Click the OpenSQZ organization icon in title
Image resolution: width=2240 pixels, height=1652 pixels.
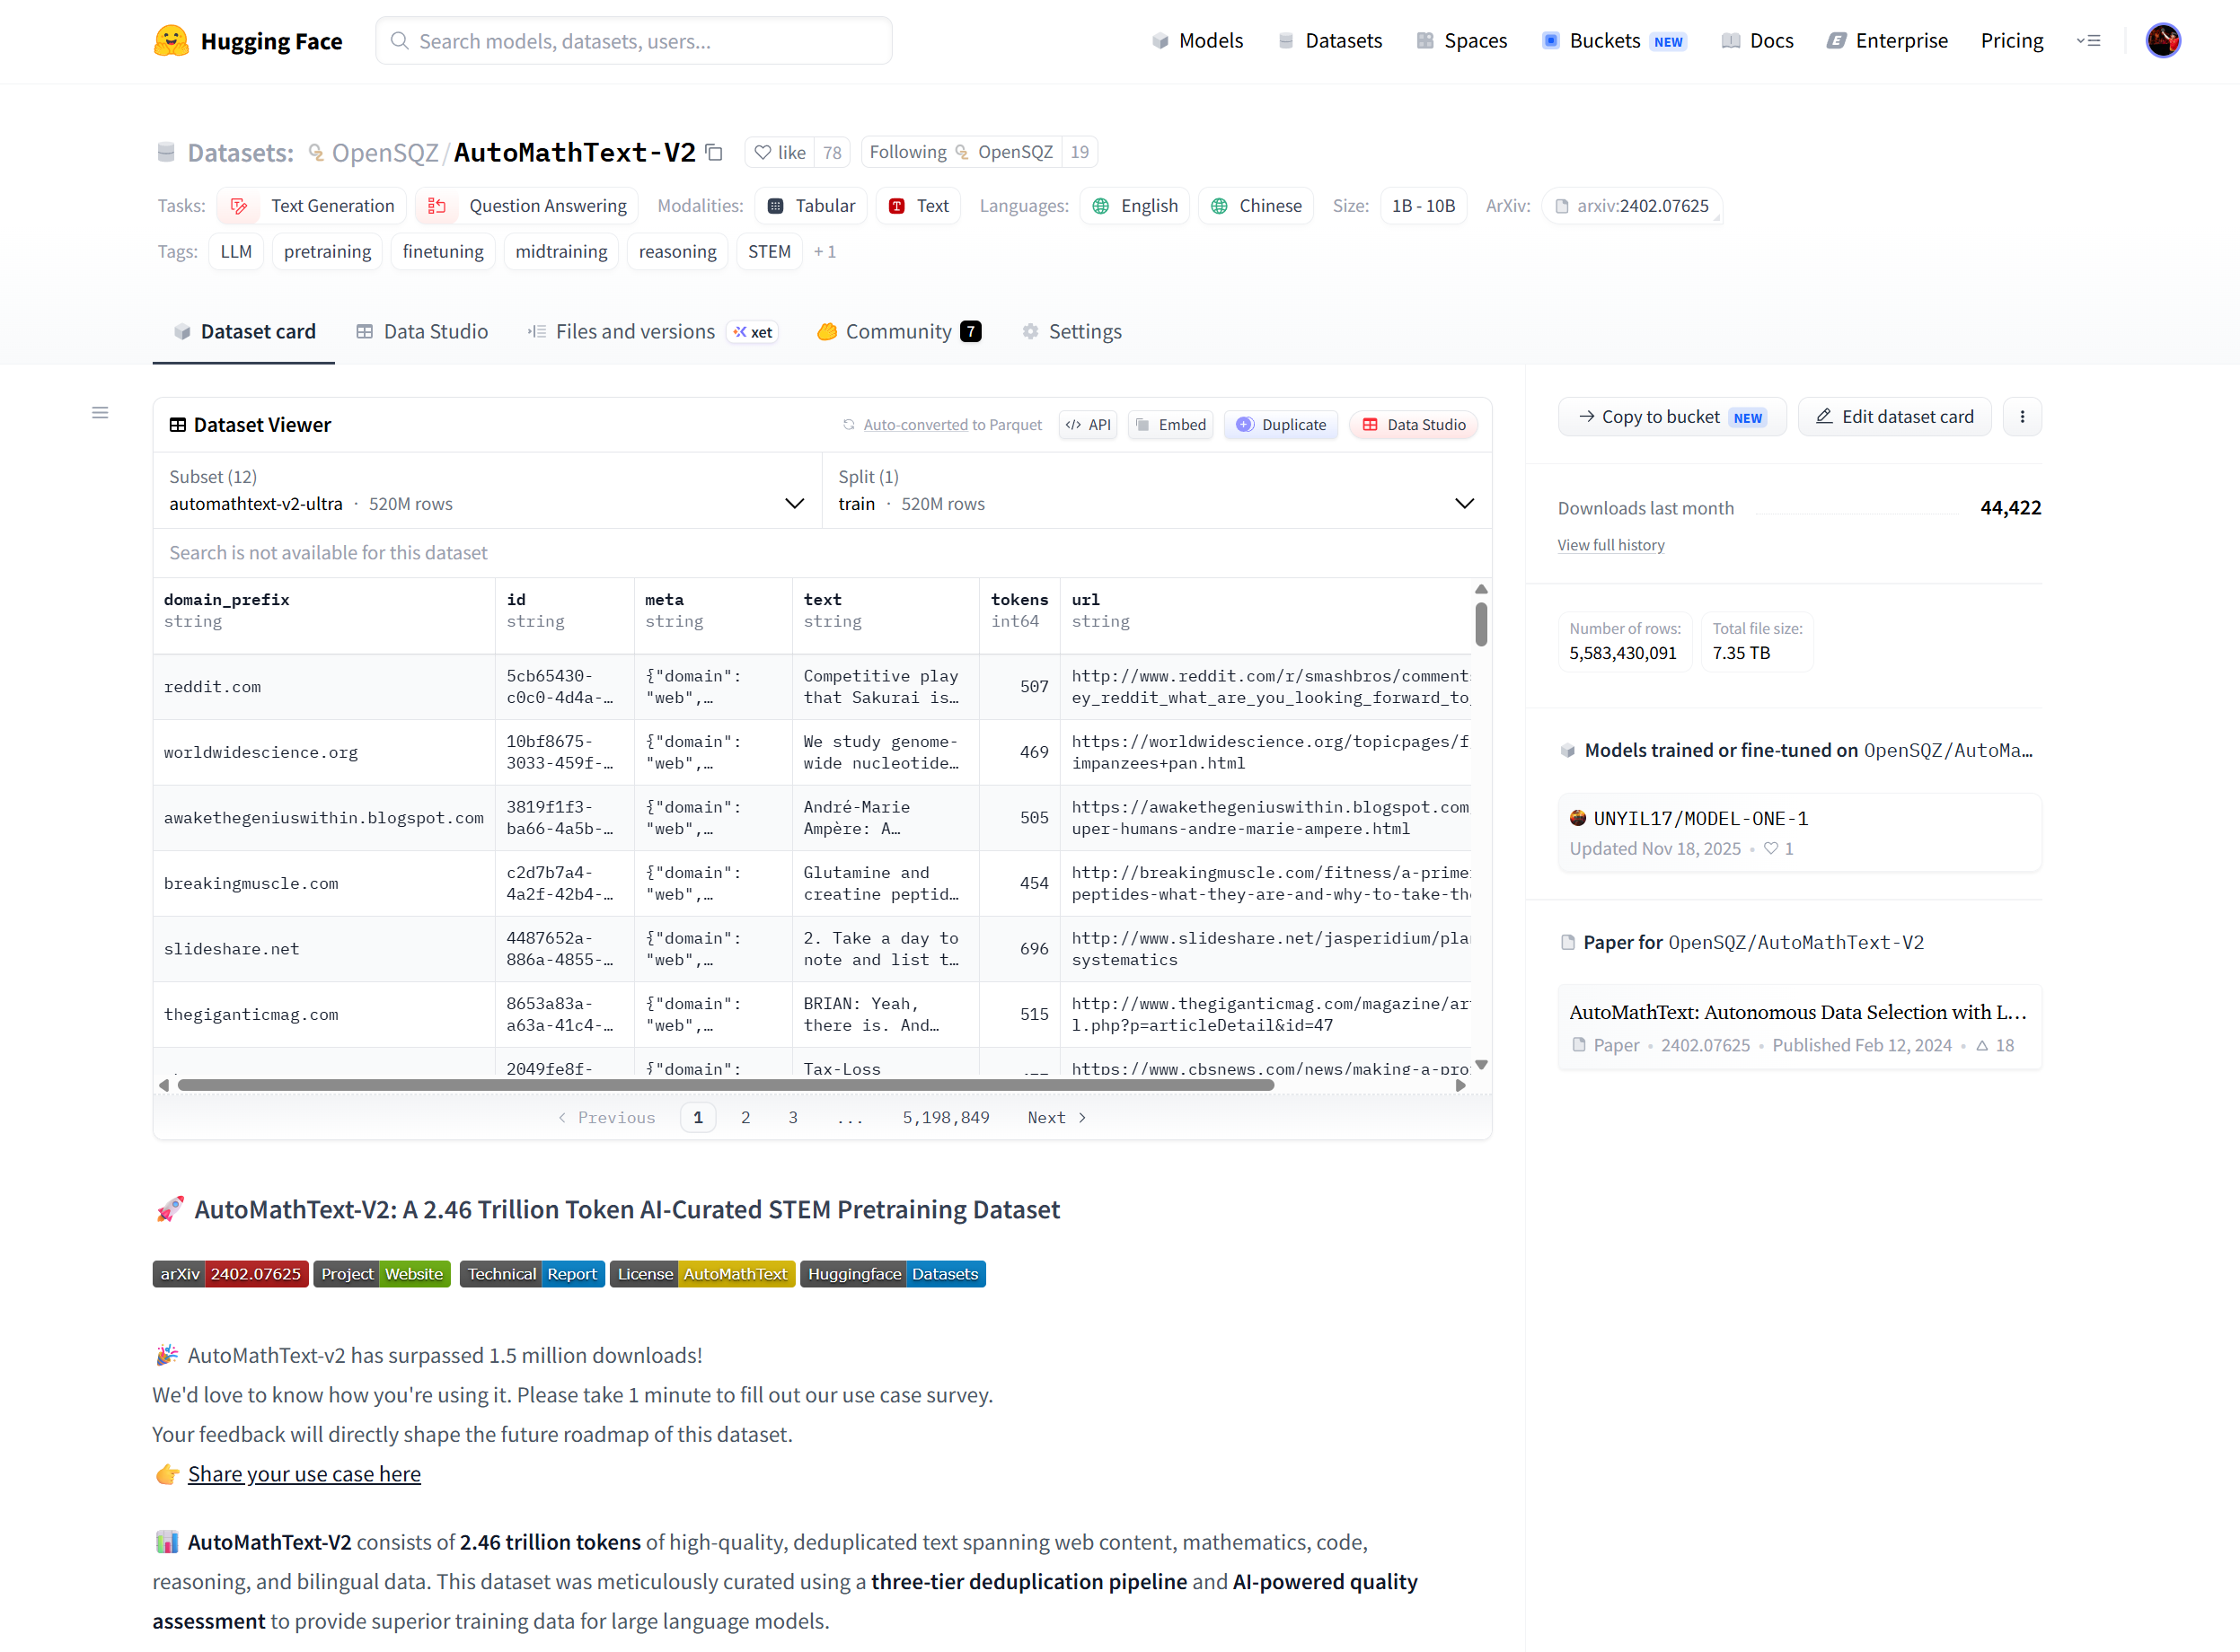click(316, 152)
